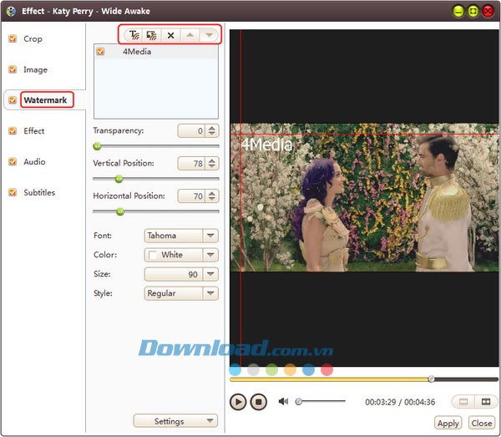This screenshot has height=437, width=501.
Task: Open the Subtitles tab
Action: [39, 192]
